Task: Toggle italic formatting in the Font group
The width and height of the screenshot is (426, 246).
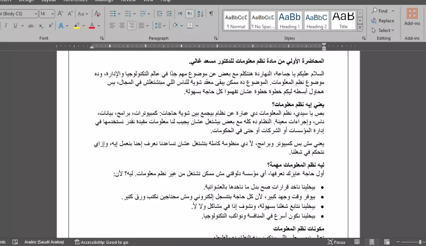Action: [7, 25]
